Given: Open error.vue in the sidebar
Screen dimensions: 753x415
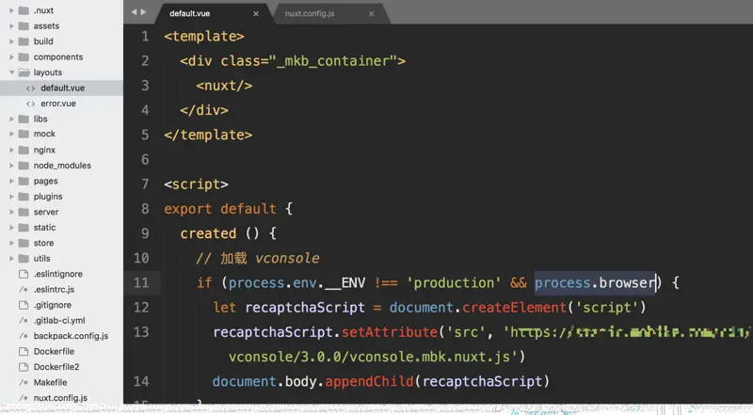Looking at the screenshot, I should (x=58, y=104).
